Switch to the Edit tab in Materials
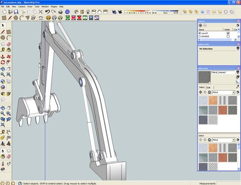 pos(209,87)
